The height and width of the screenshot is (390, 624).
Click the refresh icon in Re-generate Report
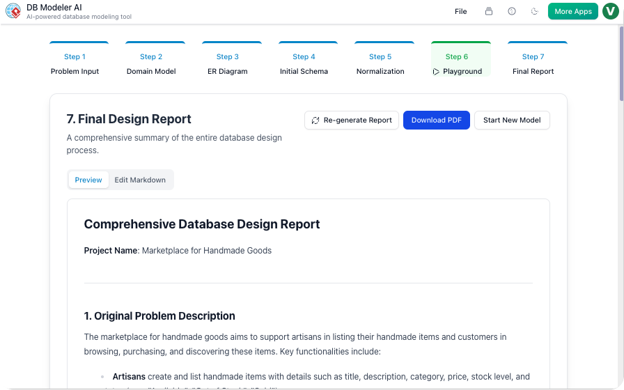point(315,120)
